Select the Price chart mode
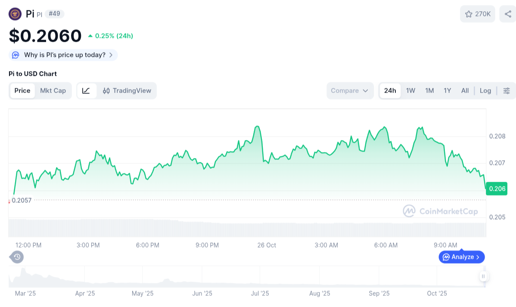Viewport: 516px width, 307px height. (22, 90)
